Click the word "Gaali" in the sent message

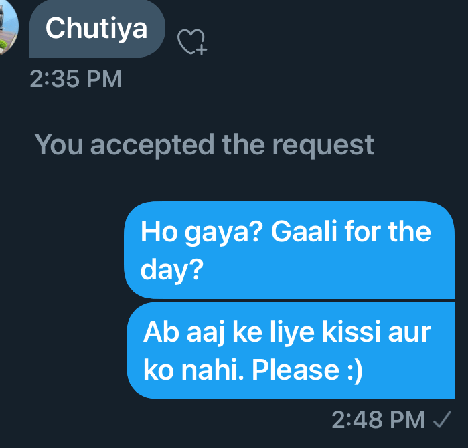coord(293,233)
